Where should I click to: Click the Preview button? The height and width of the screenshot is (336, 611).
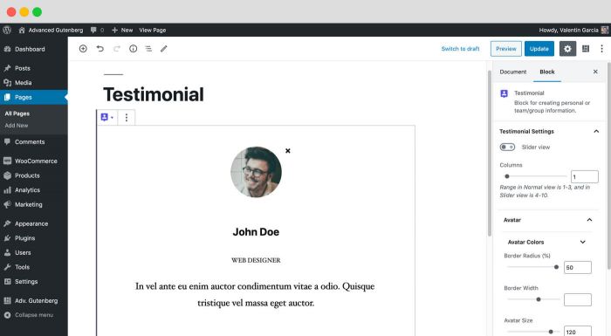pos(505,49)
